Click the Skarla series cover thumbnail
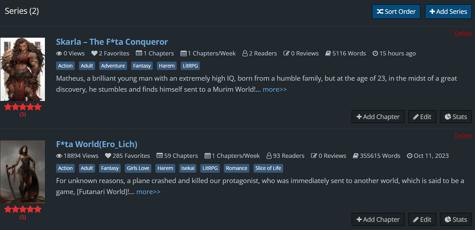Screen dimensions: 475x230 click(x=22, y=69)
